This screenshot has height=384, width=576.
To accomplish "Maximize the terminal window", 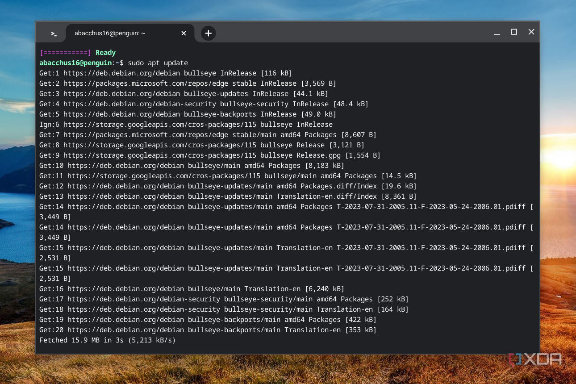I will click(514, 32).
